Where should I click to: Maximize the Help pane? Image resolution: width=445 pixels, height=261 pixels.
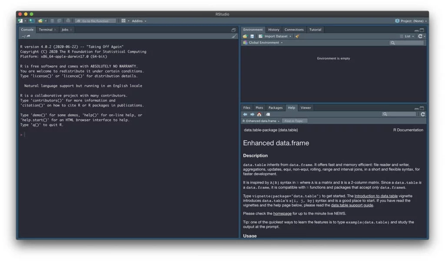(422, 108)
